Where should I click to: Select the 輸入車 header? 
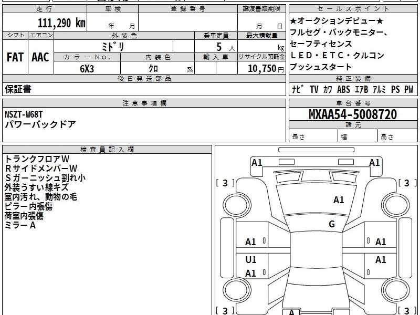coord(216,57)
